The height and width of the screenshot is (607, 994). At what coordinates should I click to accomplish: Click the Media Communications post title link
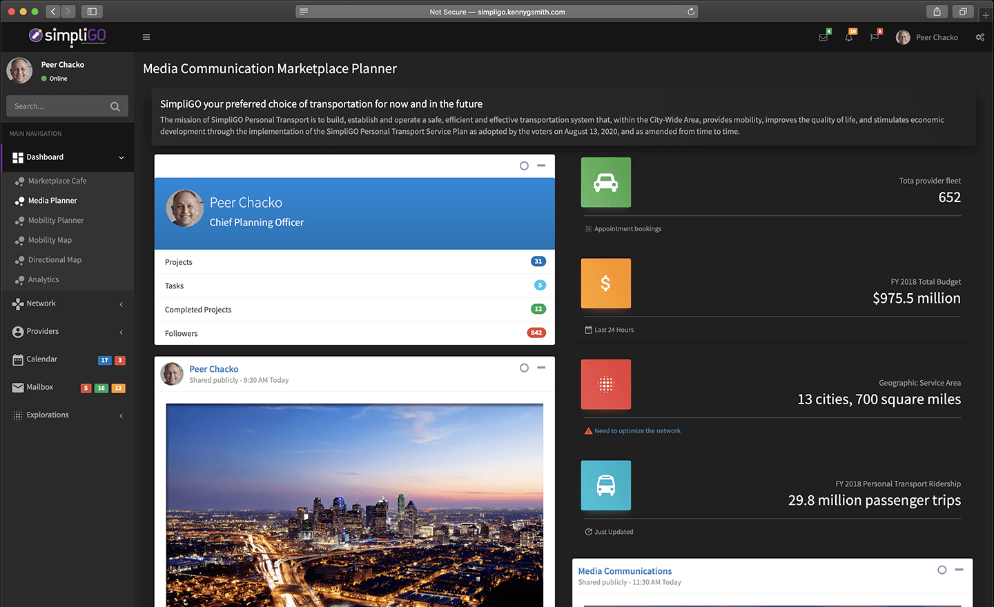coord(625,571)
